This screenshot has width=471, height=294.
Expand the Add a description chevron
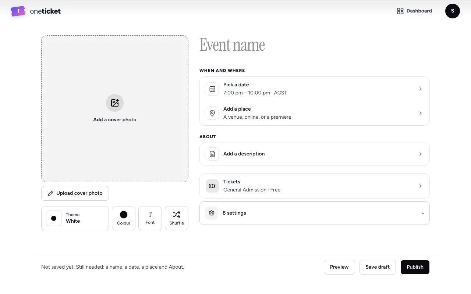tap(421, 154)
